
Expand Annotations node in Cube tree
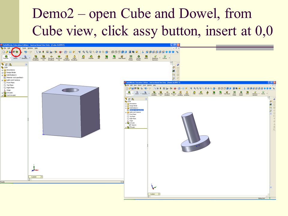[2, 70]
